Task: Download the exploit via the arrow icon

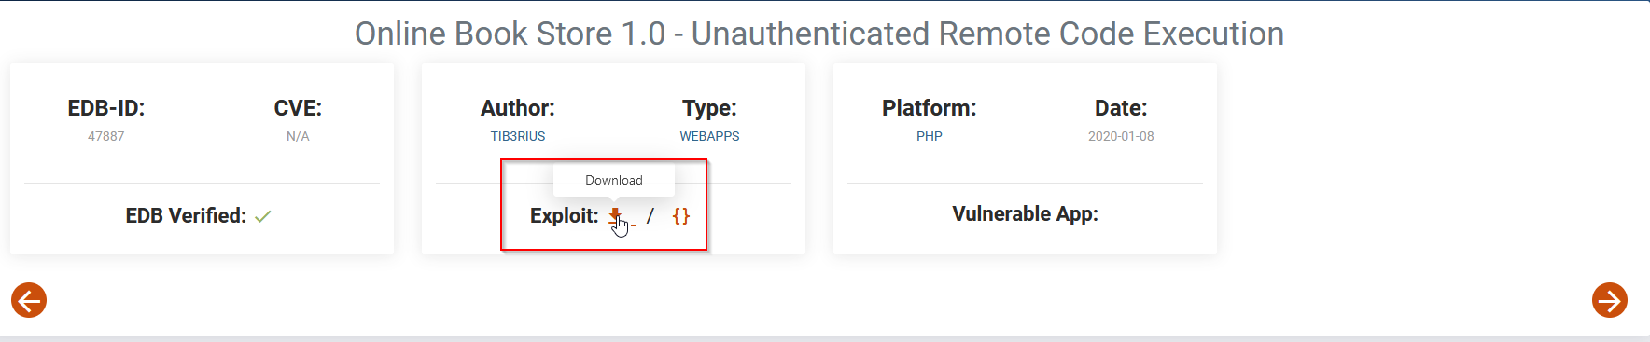Action: coord(615,215)
